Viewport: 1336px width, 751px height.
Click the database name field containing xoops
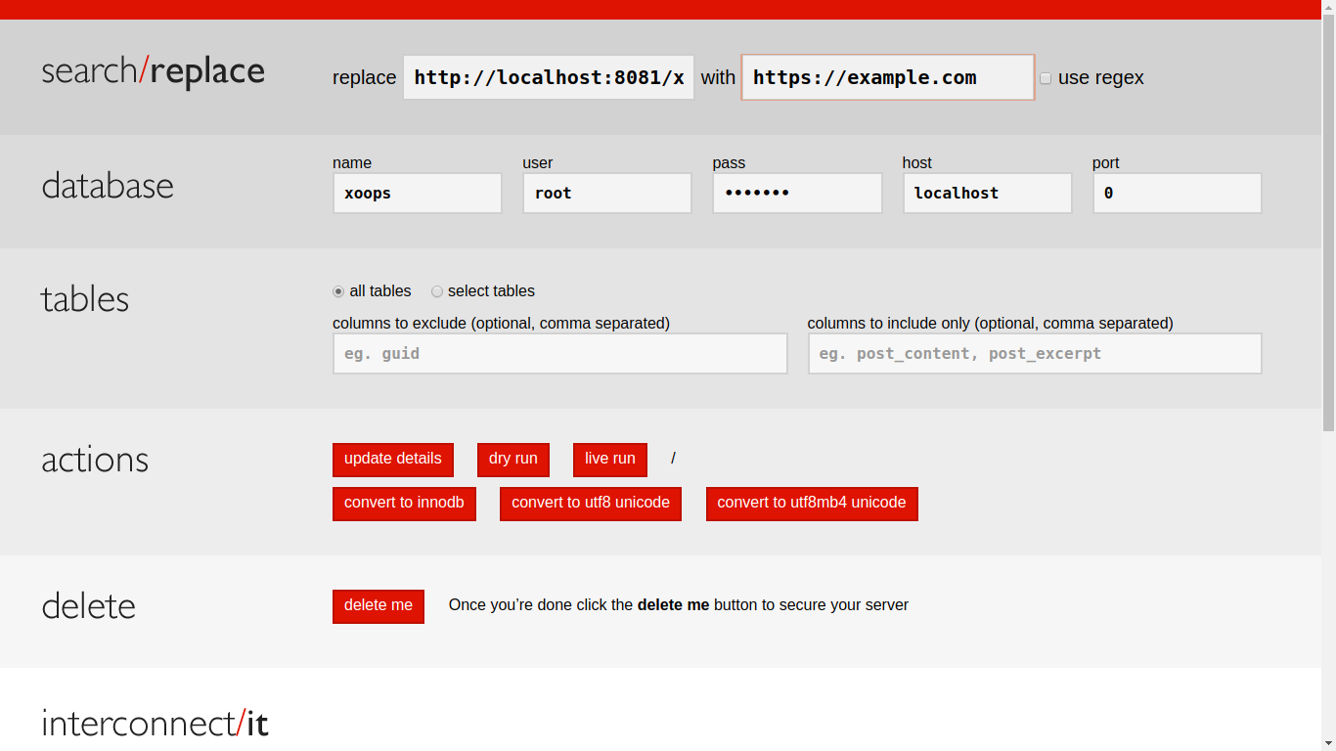(x=417, y=193)
